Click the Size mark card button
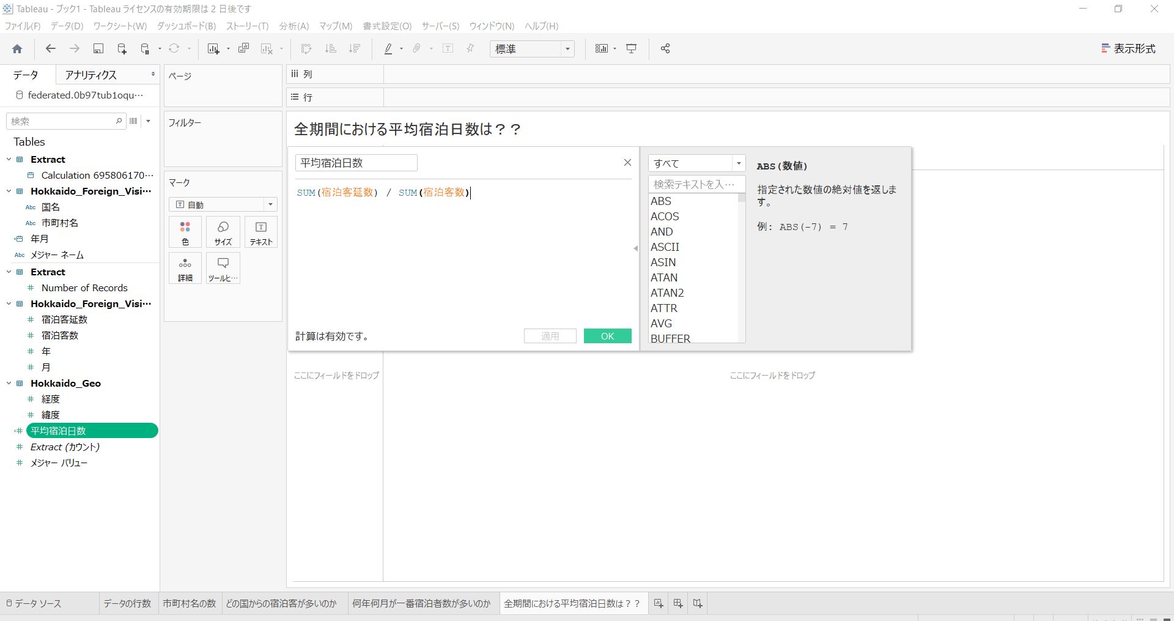Image resolution: width=1174 pixels, height=621 pixels. [223, 232]
